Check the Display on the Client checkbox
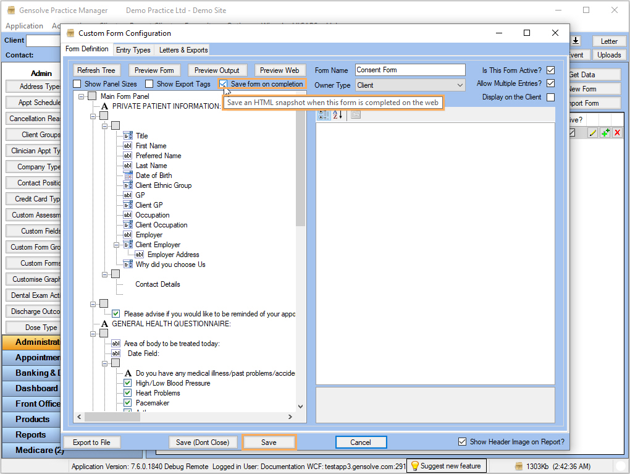 pyautogui.click(x=550, y=97)
